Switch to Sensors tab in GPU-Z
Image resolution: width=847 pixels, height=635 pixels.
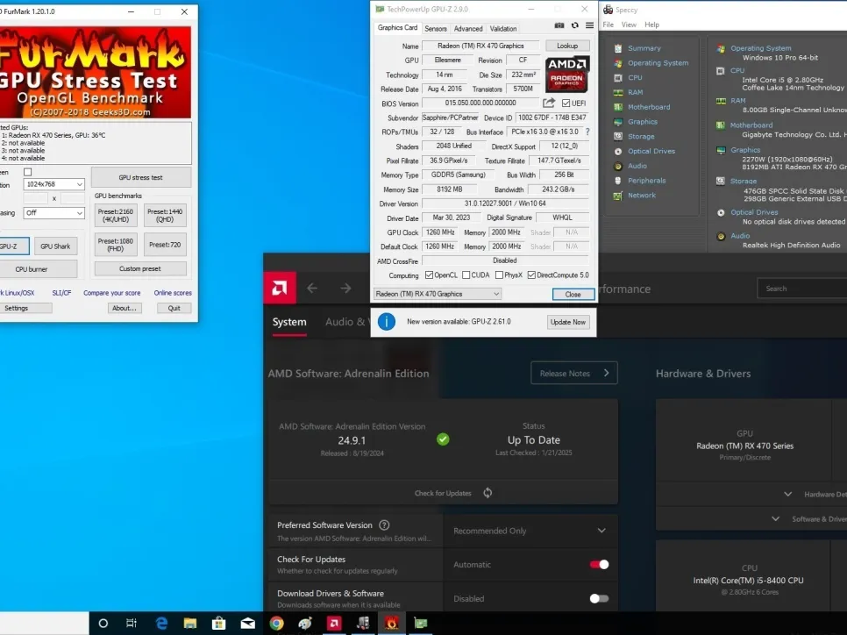coord(436,29)
